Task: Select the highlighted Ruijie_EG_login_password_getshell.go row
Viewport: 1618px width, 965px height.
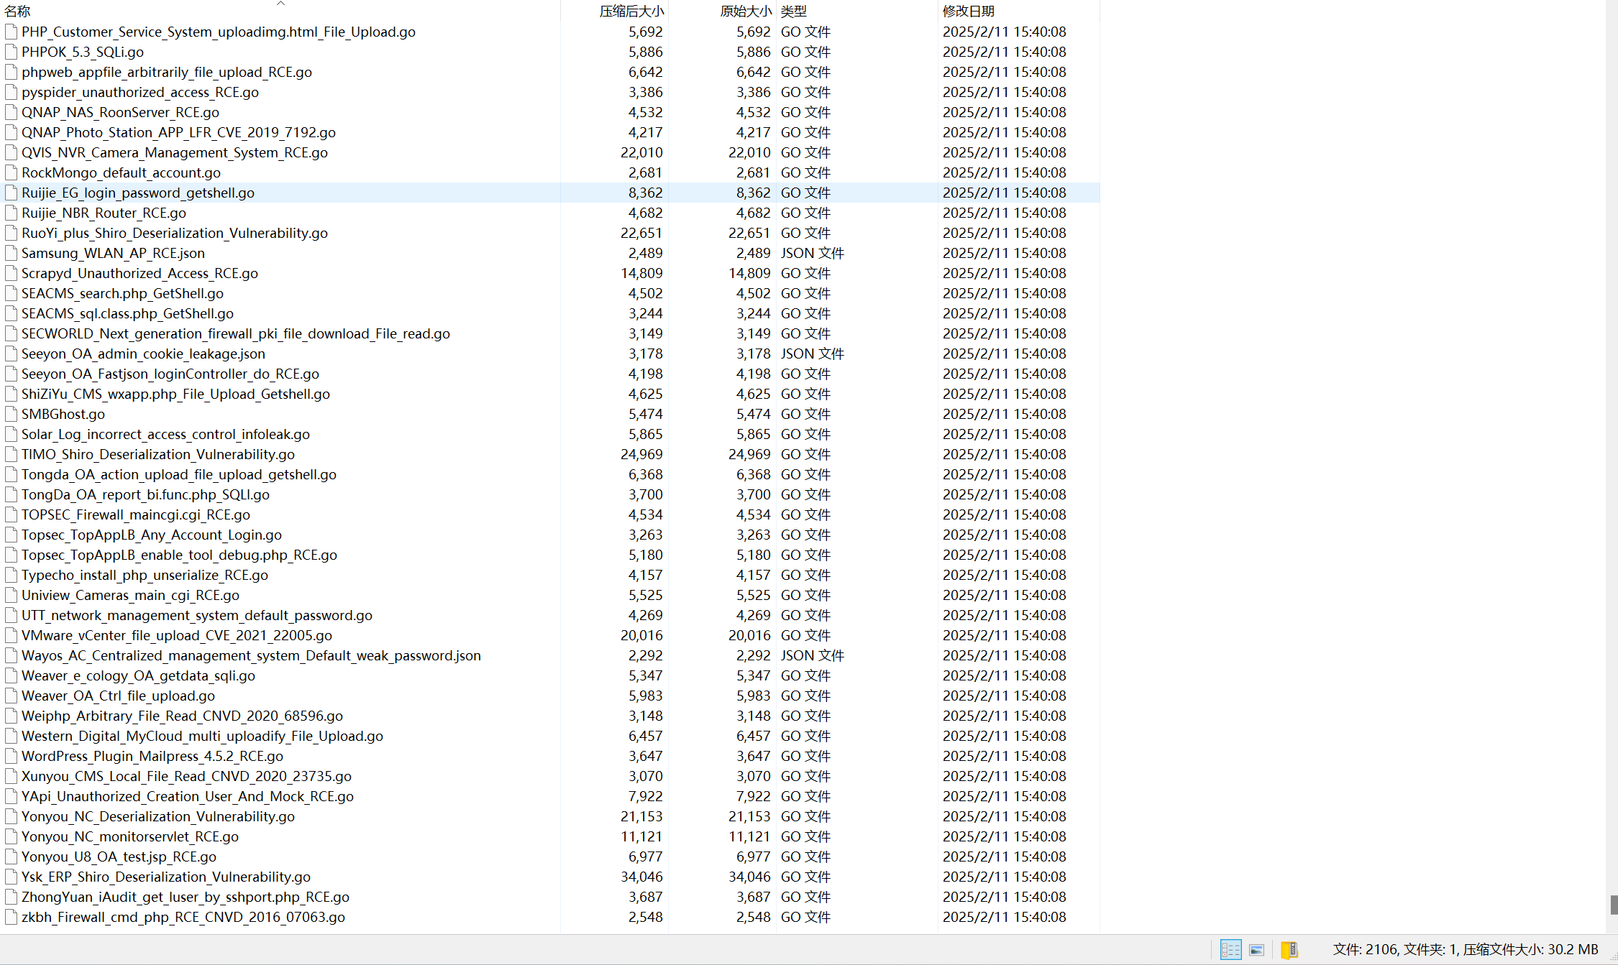Action: click(x=550, y=193)
